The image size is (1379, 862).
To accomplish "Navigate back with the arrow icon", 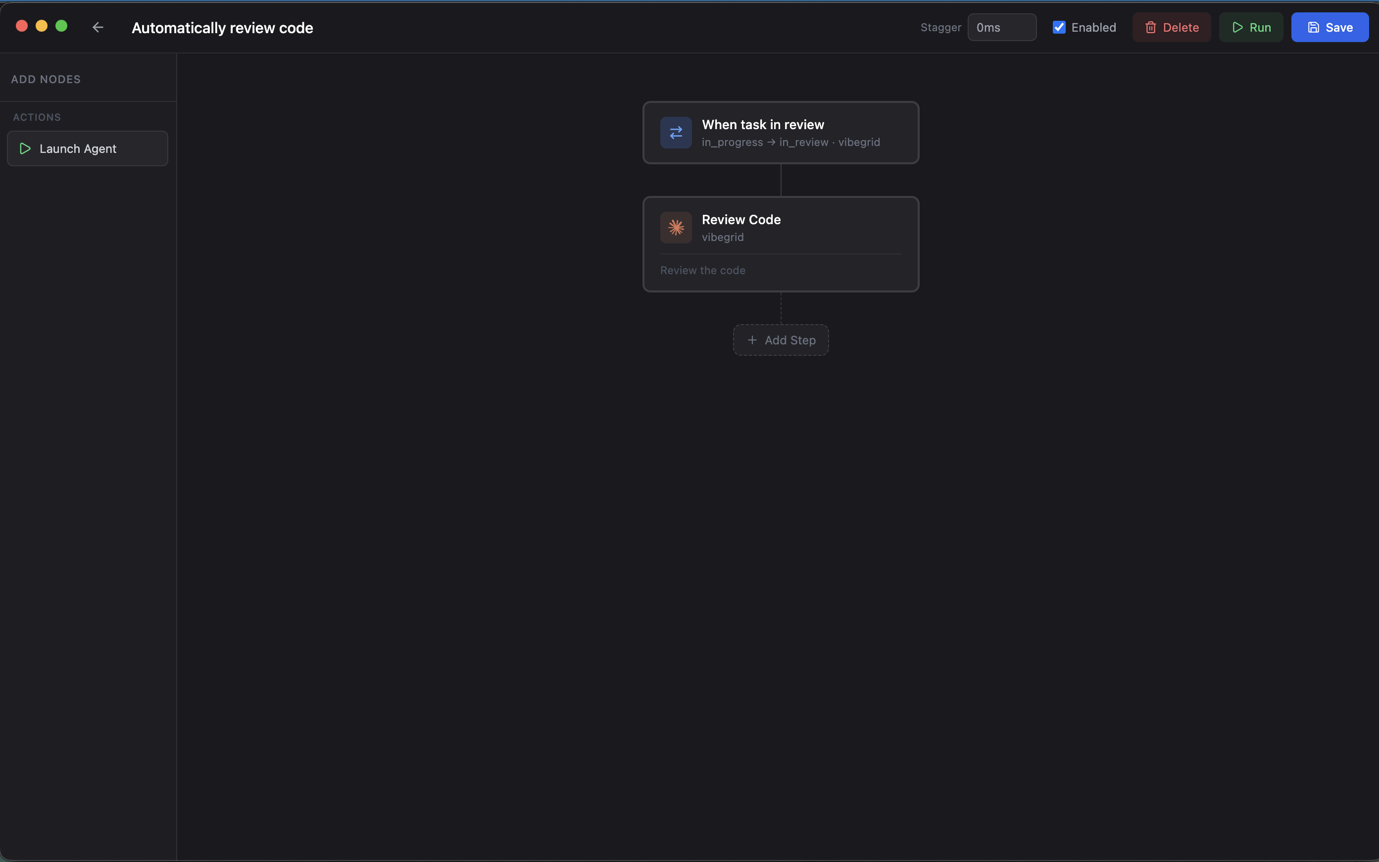I will [x=97, y=27].
